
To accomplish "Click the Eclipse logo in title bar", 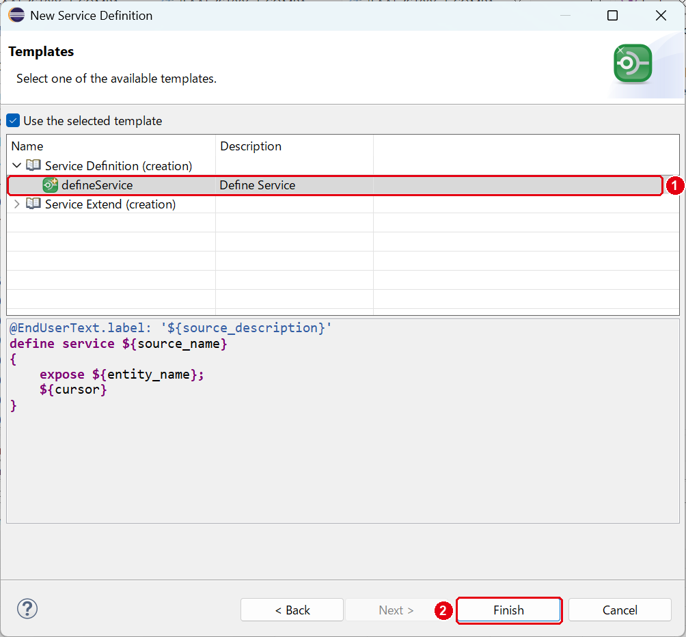I will pos(16,15).
